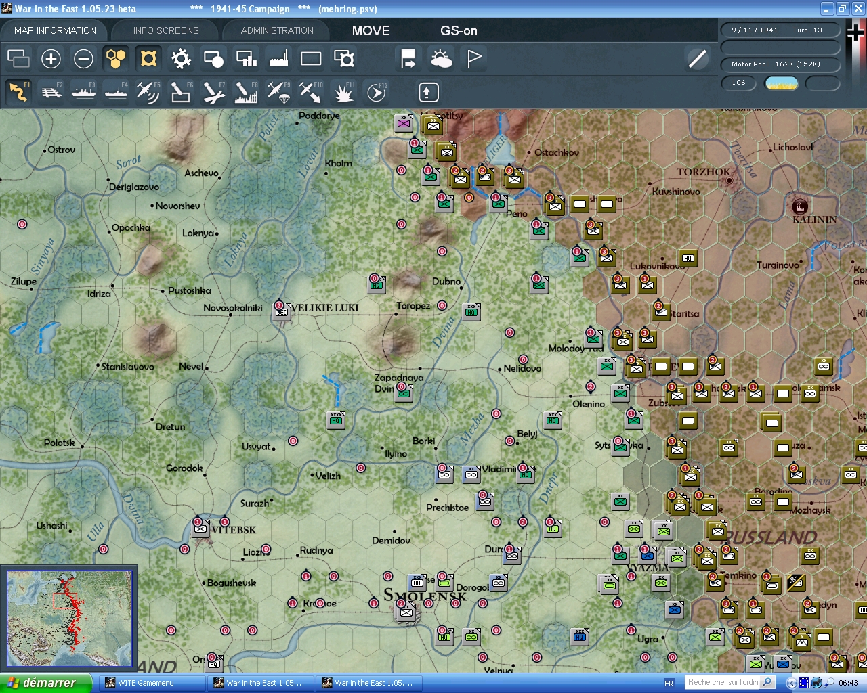867x693 pixels.
Task: Switch to the ADMINISTRATION tab
Action: tap(277, 30)
